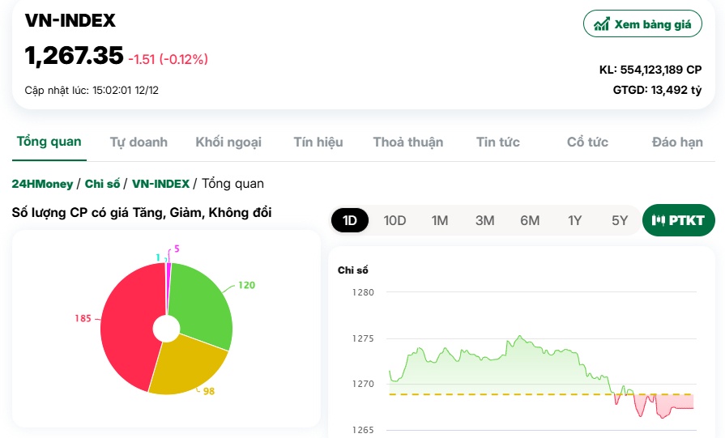Open PTKT technical analysis chart

pyautogui.click(x=679, y=220)
